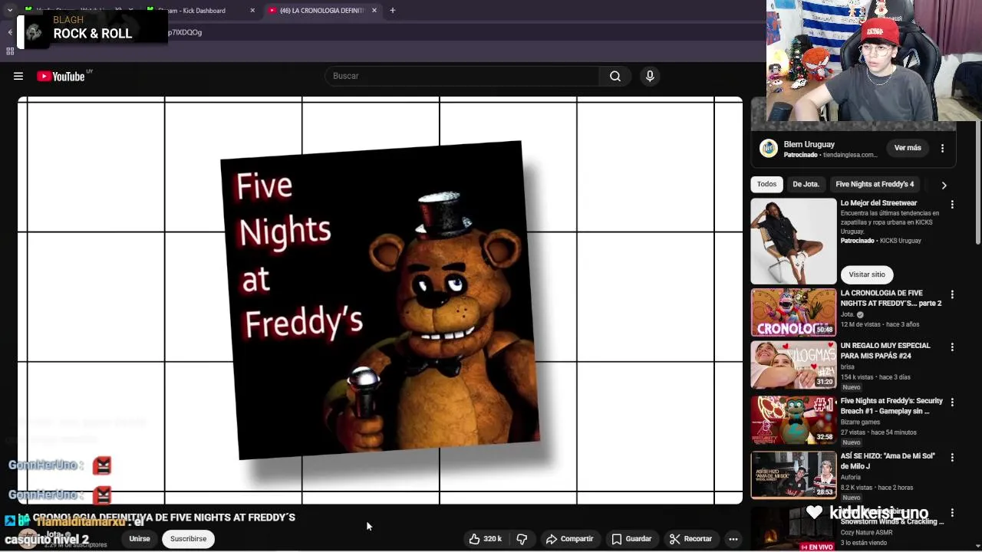Open the CRONOLOGIA 50:48 thumbnail
982x552 pixels.
point(793,312)
